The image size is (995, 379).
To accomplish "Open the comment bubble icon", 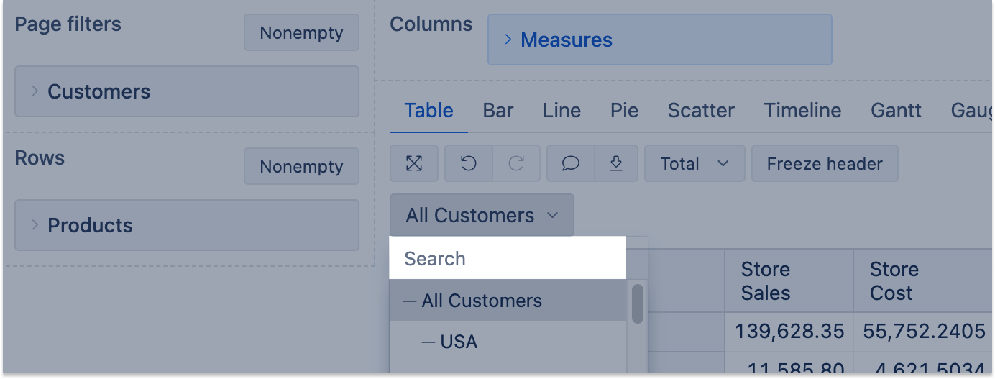I will point(571,164).
